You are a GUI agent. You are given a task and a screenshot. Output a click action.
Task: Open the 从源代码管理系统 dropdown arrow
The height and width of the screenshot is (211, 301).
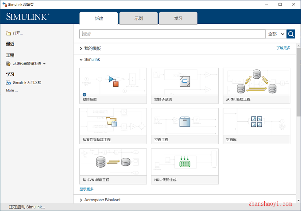(x=44, y=64)
